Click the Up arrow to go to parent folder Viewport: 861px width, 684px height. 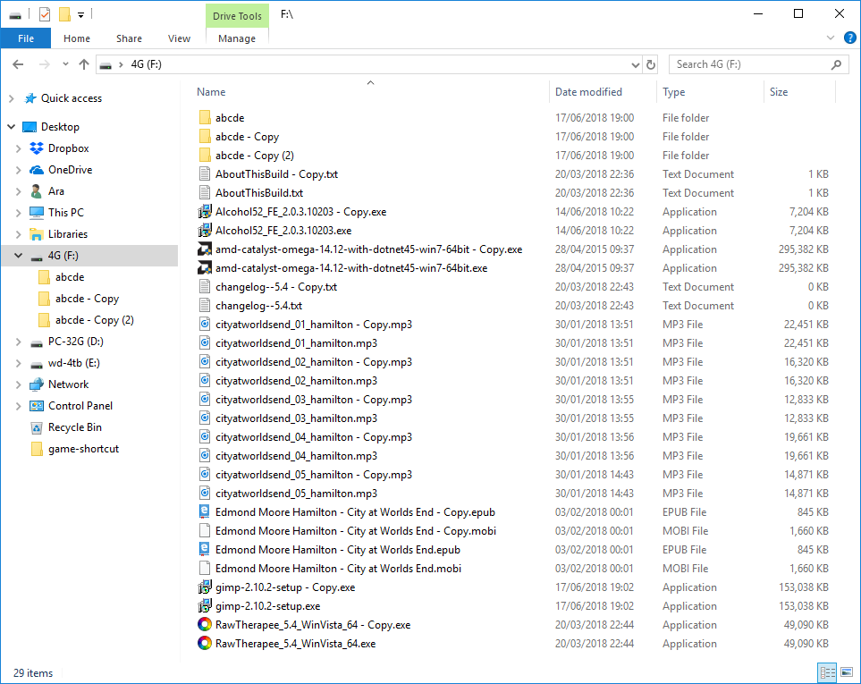pos(84,63)
